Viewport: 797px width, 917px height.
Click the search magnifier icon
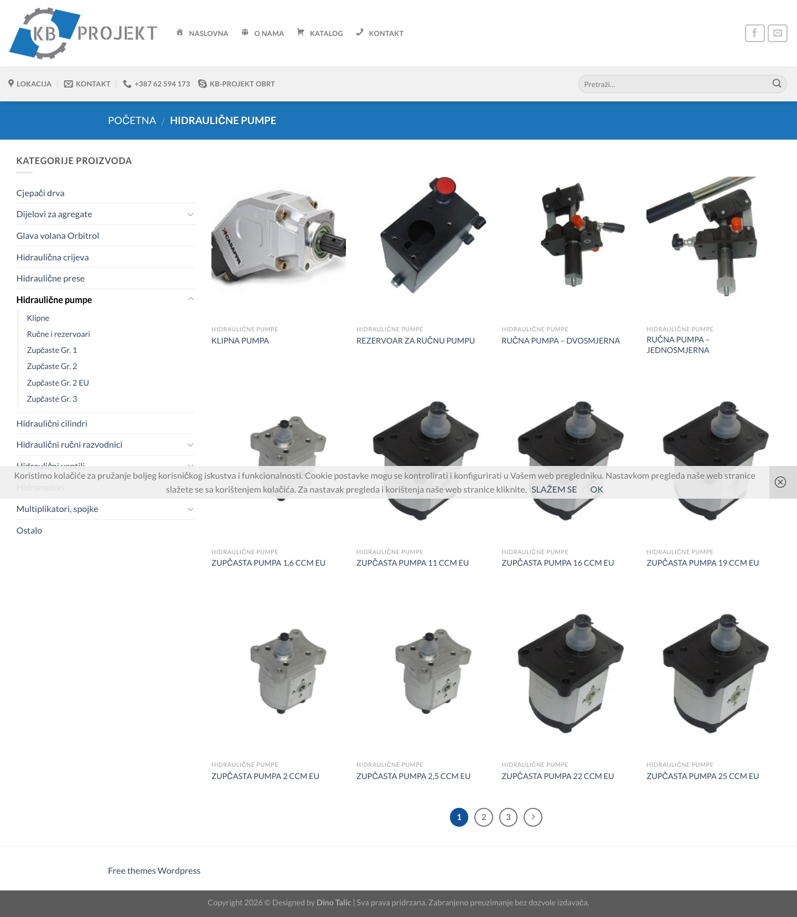(777, 84)
